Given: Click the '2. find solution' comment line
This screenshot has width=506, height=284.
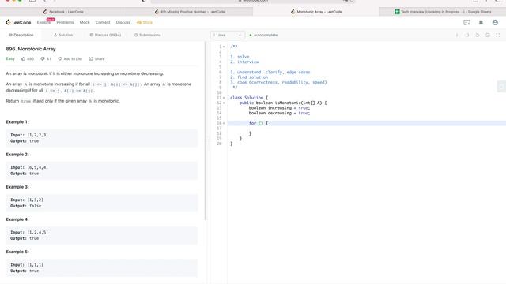Looking at the screenshot, I should 249,77.
